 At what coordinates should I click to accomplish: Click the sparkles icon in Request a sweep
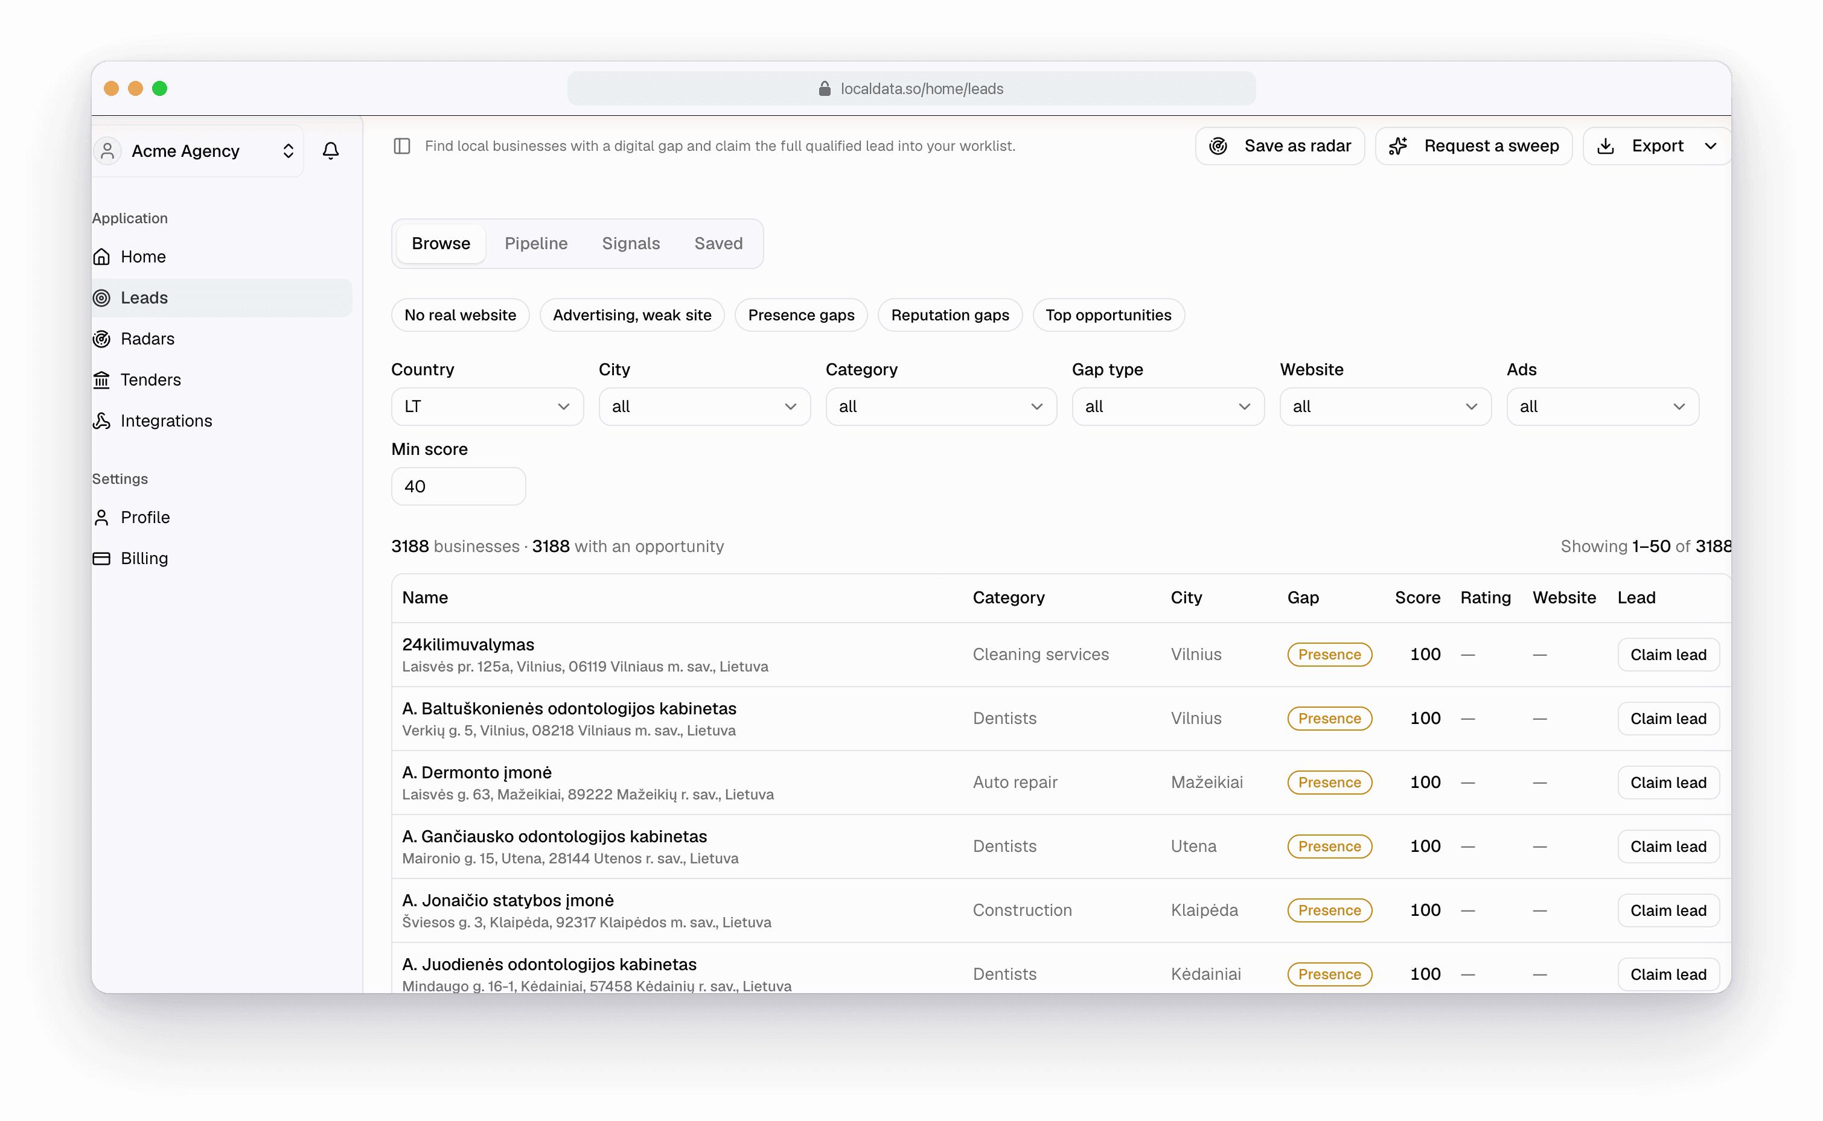pyautogui.click(x=1398, y=146)
